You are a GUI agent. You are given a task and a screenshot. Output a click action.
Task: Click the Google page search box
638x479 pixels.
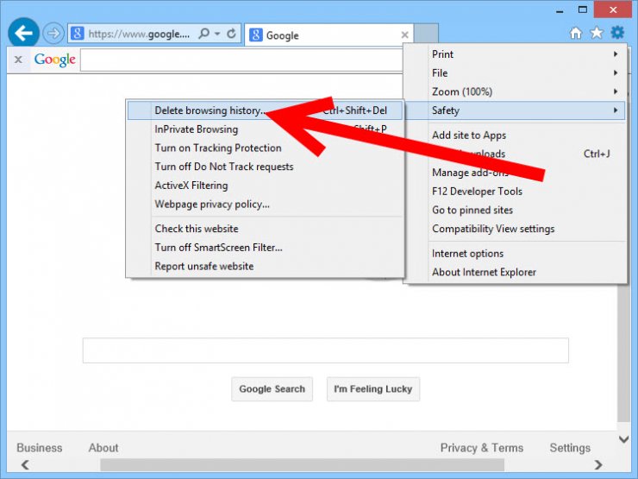point(326,350)
